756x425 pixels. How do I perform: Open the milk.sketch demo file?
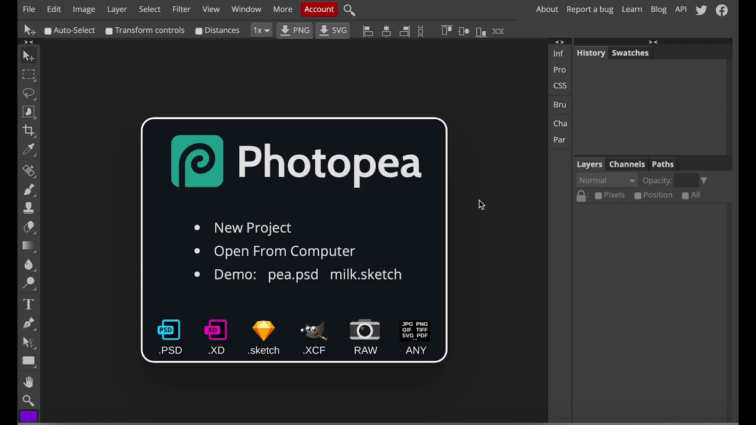pyautogui.click(x=366, y=274)
